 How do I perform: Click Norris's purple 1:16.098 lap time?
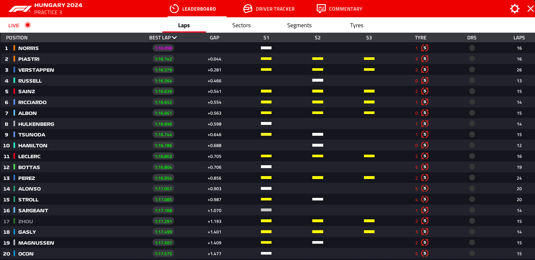pyautogui.click(x=163, y=48)
